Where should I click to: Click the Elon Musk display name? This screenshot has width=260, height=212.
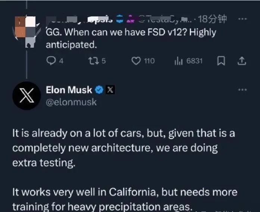(69, 90)
